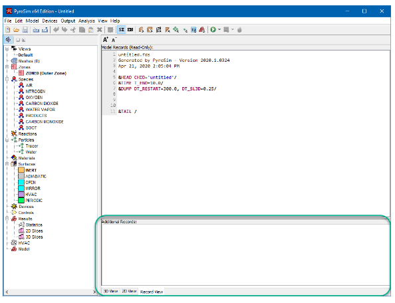Select the Record View tab

152,292
